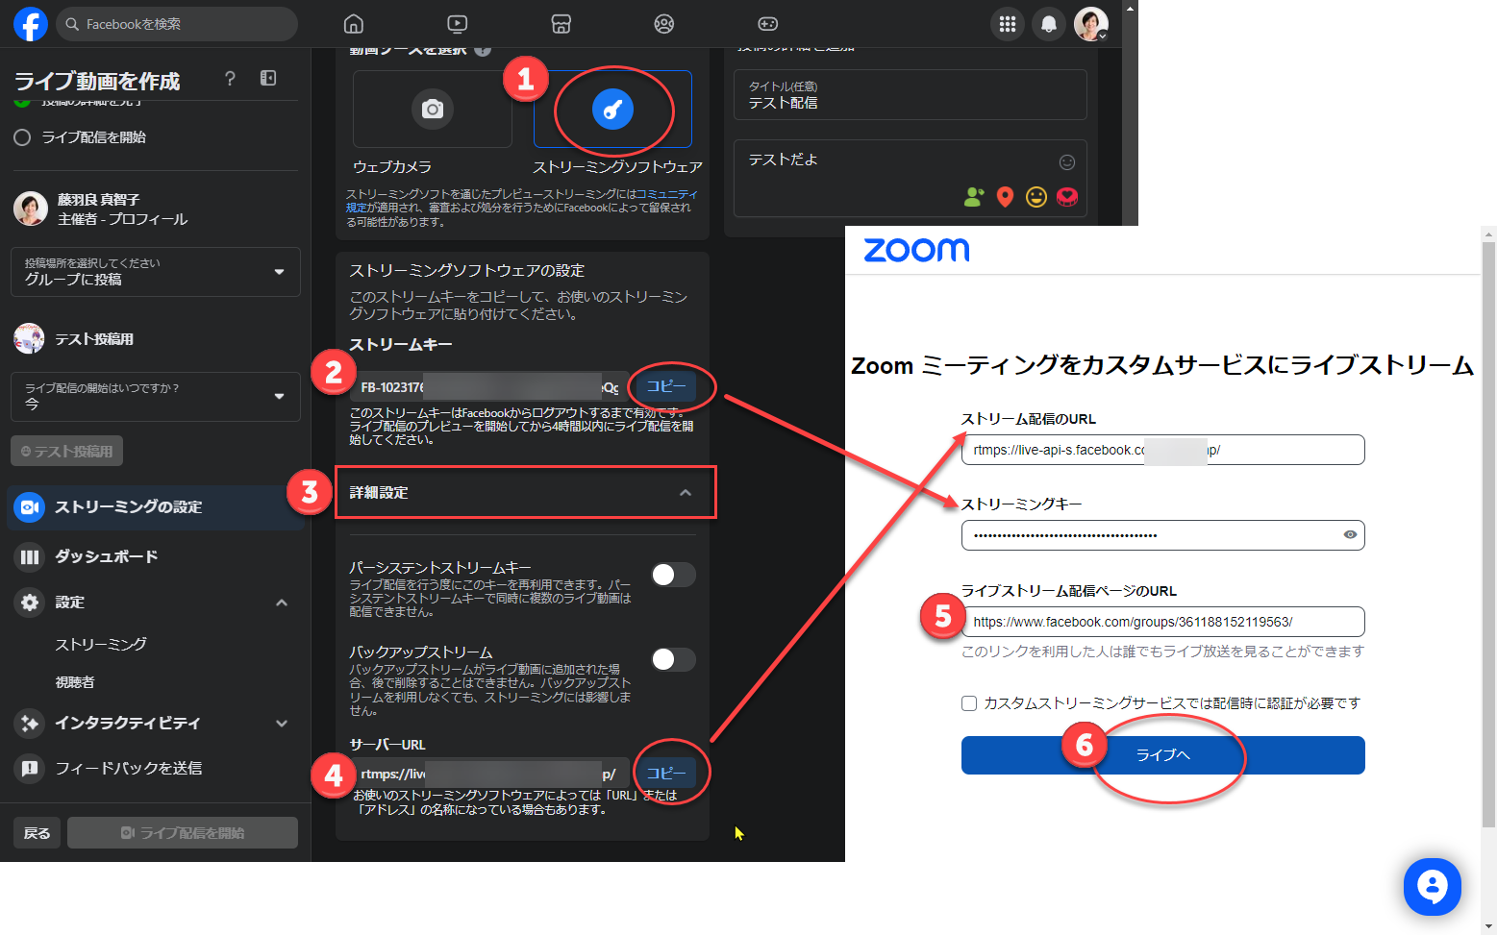Click the rtmps server URL field
Screen dimensions: 1497x935
(x=490, y=774)
